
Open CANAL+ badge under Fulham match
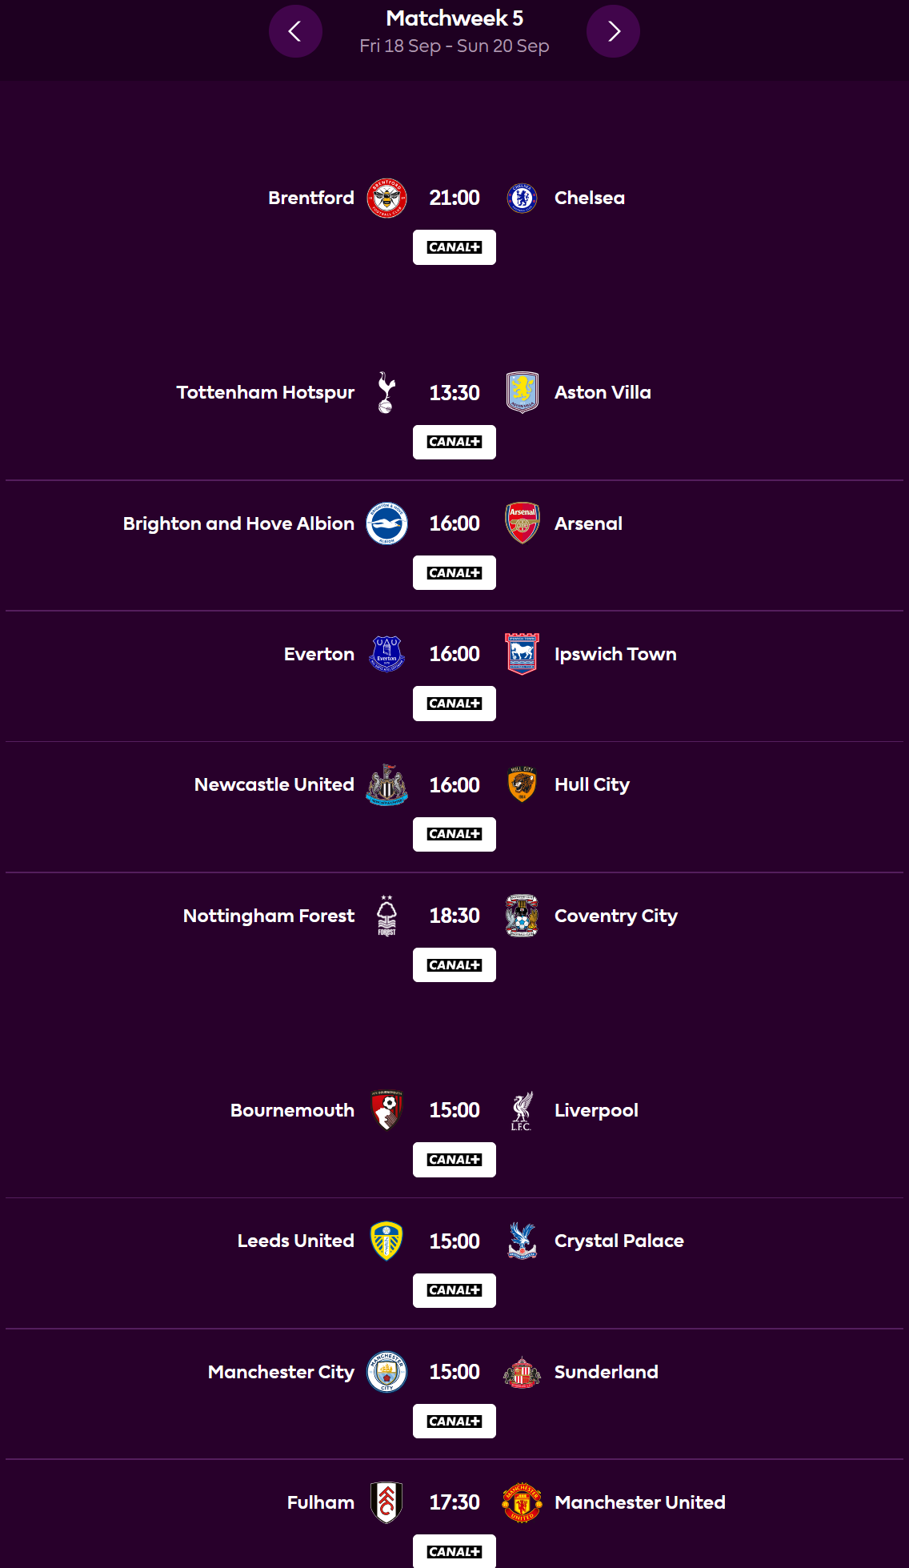click(x=454, y=1551)
